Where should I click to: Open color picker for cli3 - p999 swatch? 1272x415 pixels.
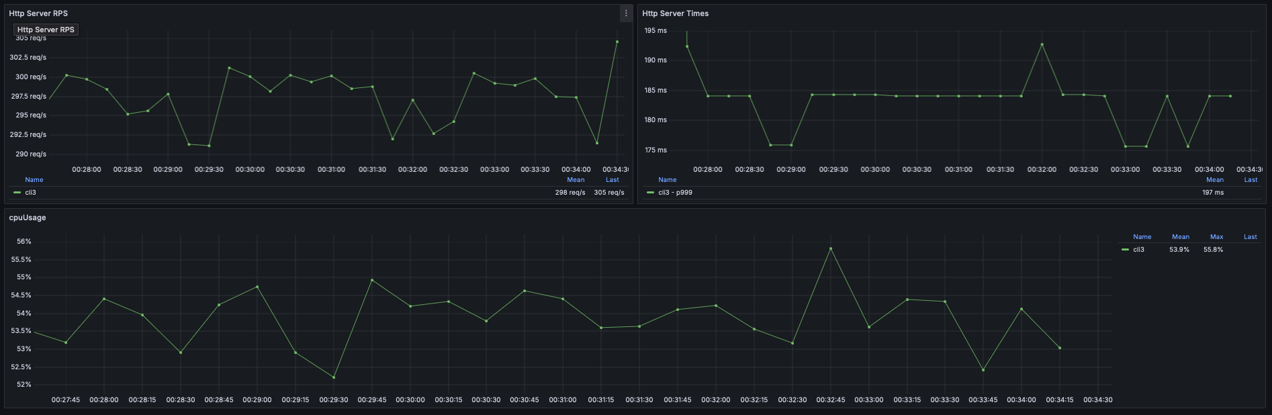point(650,193)
